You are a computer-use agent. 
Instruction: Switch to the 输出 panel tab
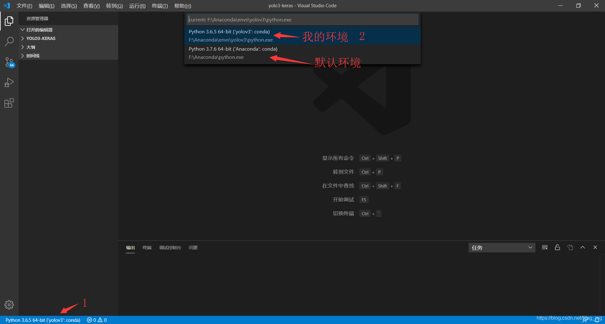[x=130, y=248]
